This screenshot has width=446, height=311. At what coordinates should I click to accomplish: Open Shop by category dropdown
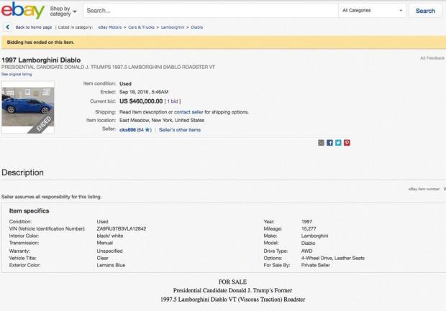click(63, 11)
